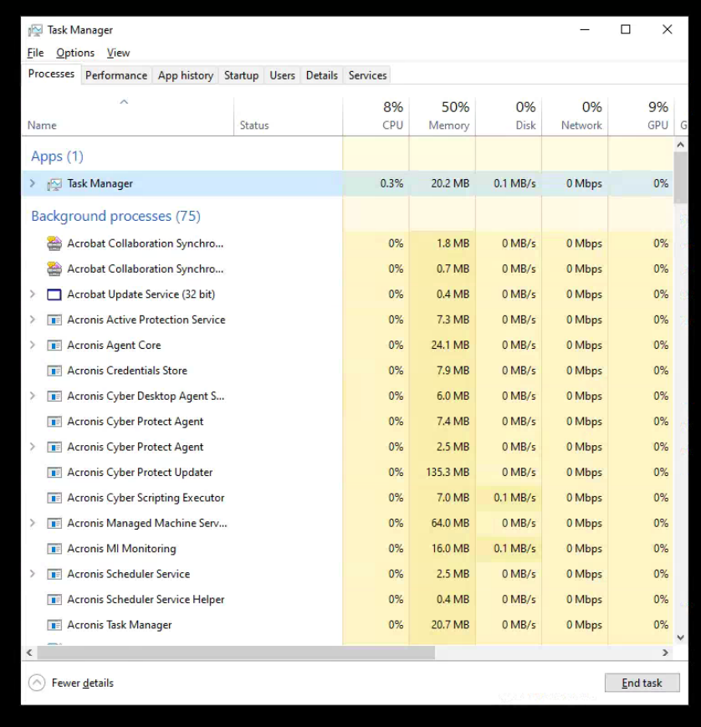Viewport: 701px width, 727px height.
Task: Click the Acronis MI Monitoring icon
Action: click(54, 549)
